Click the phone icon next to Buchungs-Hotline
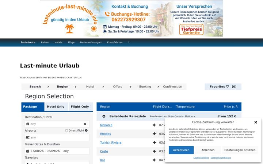 click(x=107, y=14)
